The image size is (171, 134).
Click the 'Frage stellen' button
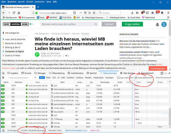[132, 24]
